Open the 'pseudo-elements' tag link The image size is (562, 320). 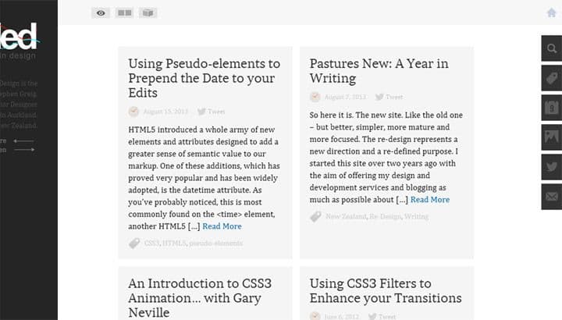[215, 244]
